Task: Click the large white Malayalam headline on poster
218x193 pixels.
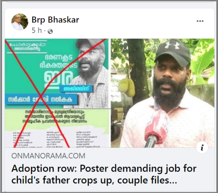Action: click(x=58, y=71)
